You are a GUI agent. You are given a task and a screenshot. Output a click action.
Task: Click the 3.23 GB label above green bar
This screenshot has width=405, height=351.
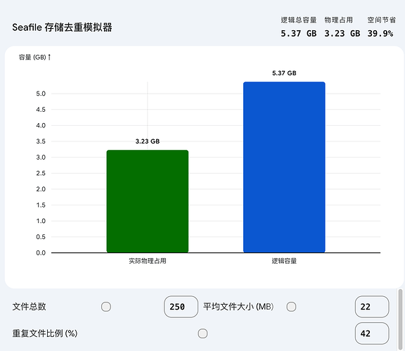pos(148,141)
